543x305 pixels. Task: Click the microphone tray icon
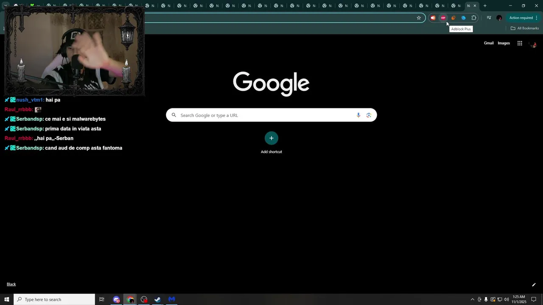pyautogui.click(x=486, y=299)
